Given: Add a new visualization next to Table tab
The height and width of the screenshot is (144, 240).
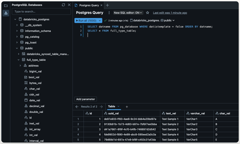Looking at the screenshot, I should click(x=127, y=106).
